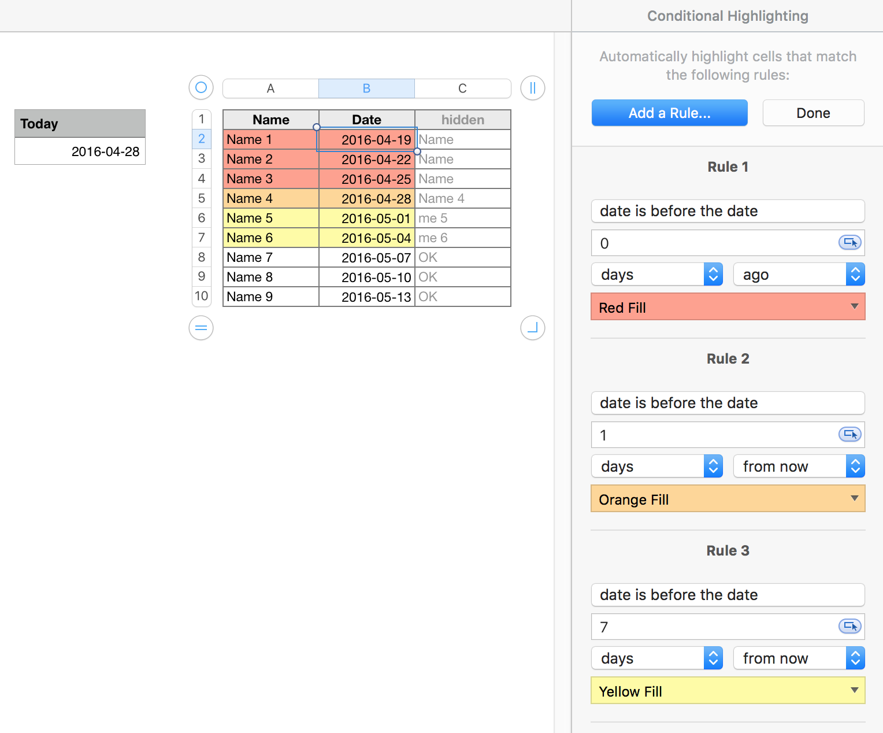Select column B header
Screen dimensions: 883x733
tap(366, 88)
